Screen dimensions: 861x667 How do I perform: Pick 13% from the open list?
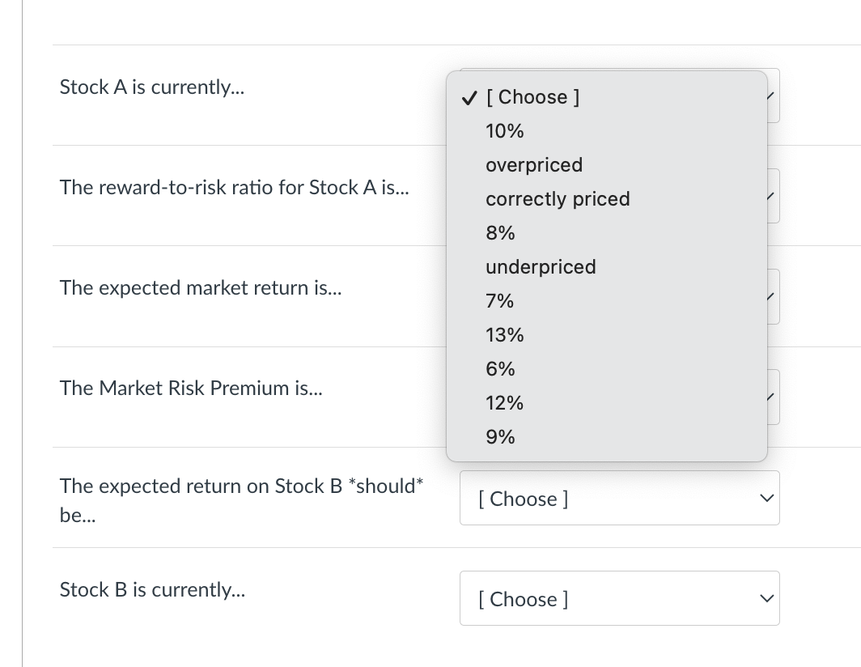click(505, 335)
